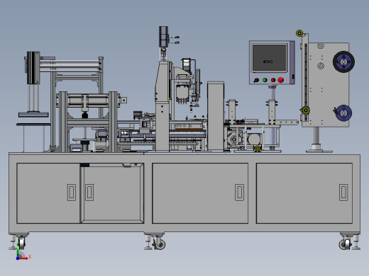This screenshot has width=369, height=276.
Task: Select the upper blue tape reel
Action: [x=343, y=62]
